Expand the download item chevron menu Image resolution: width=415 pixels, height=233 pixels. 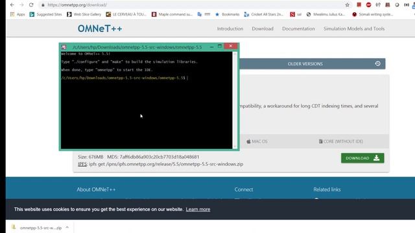point(67,227)
